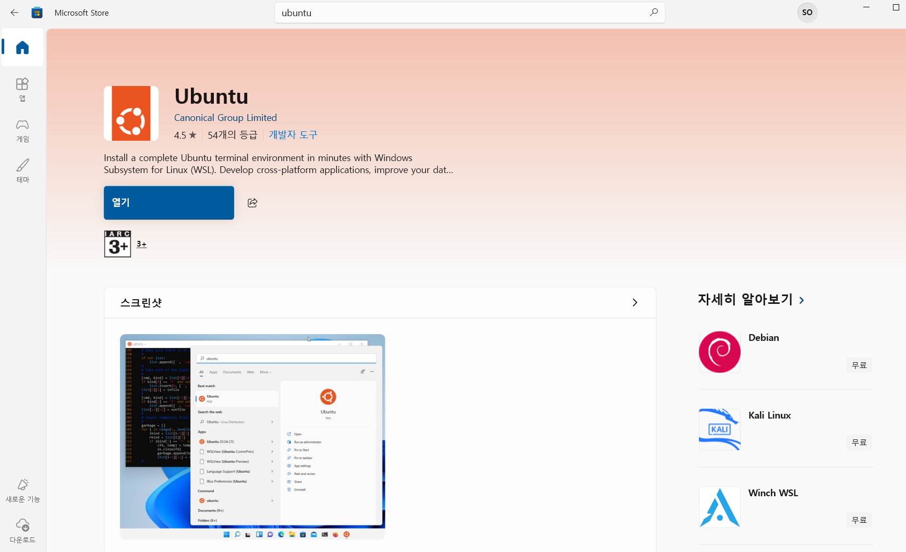This screenshot has width=906, height=552.
Task: Open the Canonical Group Limited publisher link
Action: (x=225, y=118)
